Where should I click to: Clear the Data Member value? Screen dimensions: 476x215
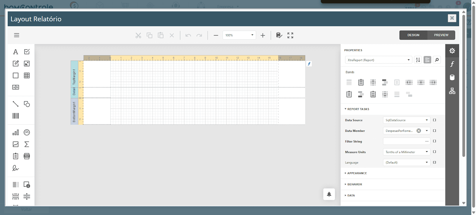tap(419, 131)
